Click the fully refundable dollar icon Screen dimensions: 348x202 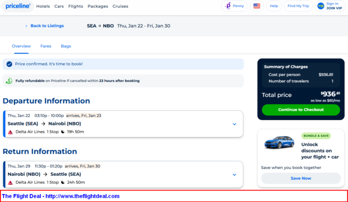(9, 81)
